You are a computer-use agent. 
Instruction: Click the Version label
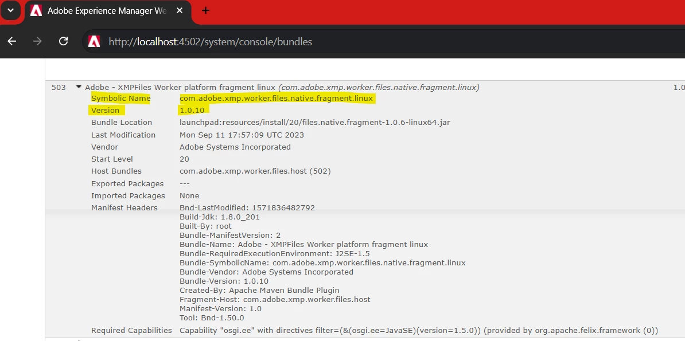pos(105,111)
